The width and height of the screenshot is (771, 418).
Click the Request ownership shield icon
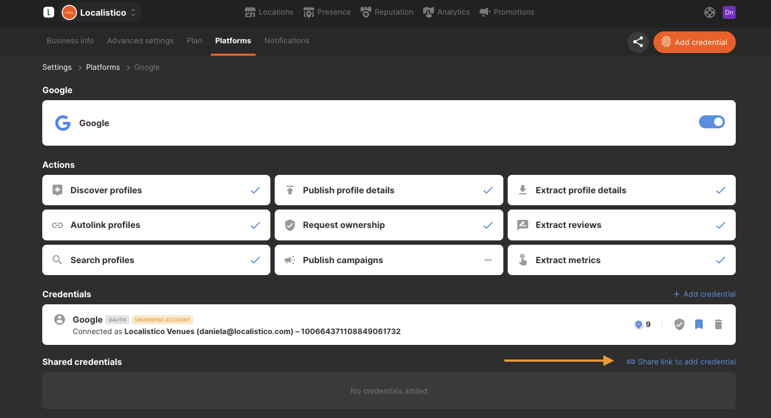pos(290,225)
